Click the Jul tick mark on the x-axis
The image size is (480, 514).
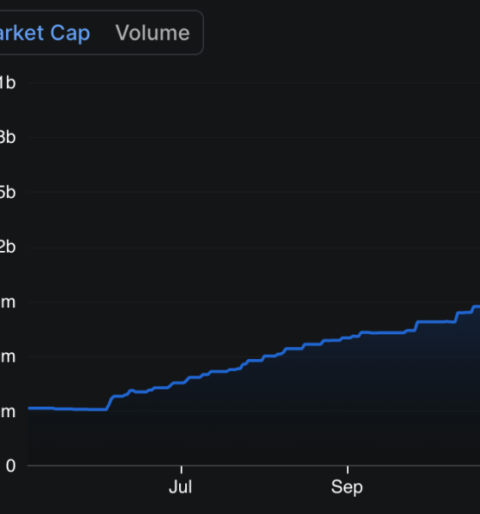(182, 469)
